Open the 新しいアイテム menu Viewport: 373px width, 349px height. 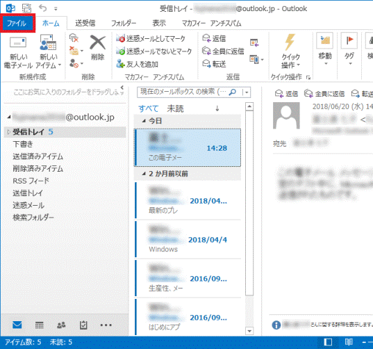49,51
